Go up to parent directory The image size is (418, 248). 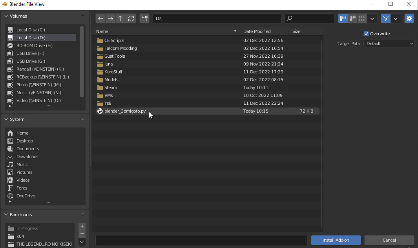(x=121, y=18)
